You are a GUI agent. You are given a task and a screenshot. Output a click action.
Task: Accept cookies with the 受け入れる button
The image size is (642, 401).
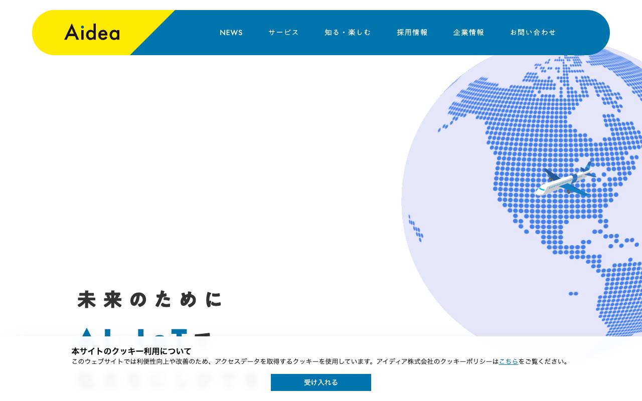tap(321, 382)
